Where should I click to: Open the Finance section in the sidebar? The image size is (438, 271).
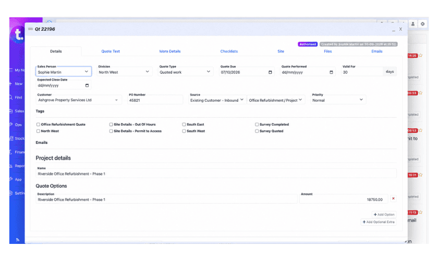click(17, 152)
